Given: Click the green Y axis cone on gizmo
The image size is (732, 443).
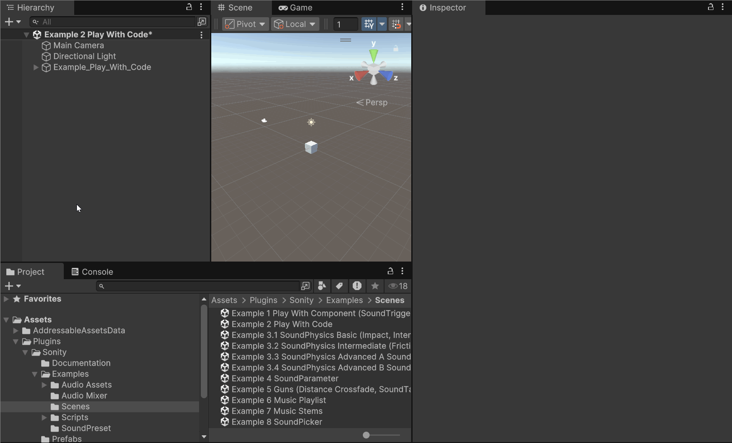Looking at the screenshot, I should (x=374, y=55).
